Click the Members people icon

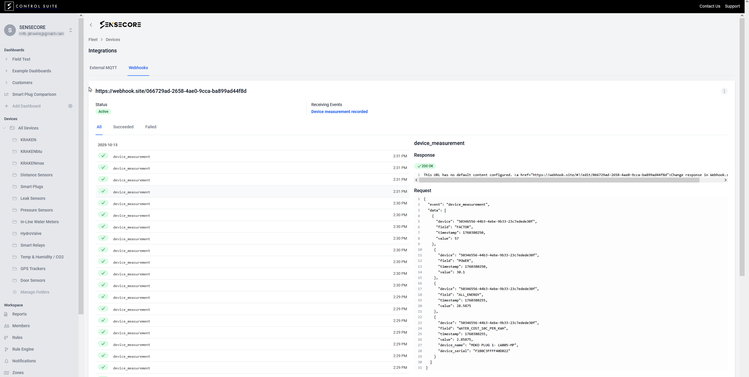[6, 326]
